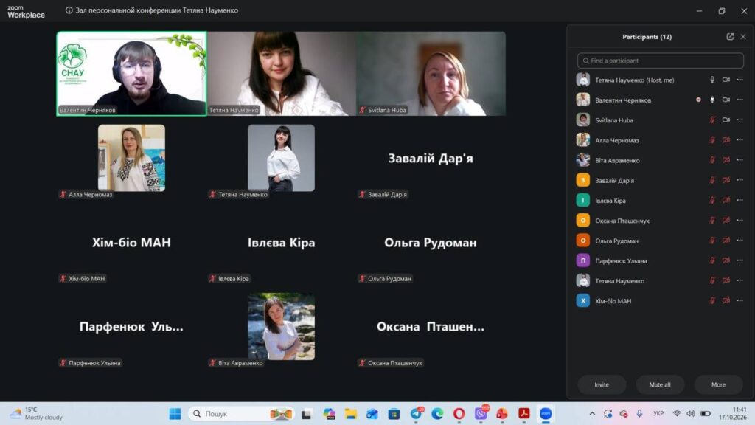The width and height of the screenshot is (755, 425).
Task: Select the large Хім-біо МАН name tile
Action: click(x=131, y=242)
